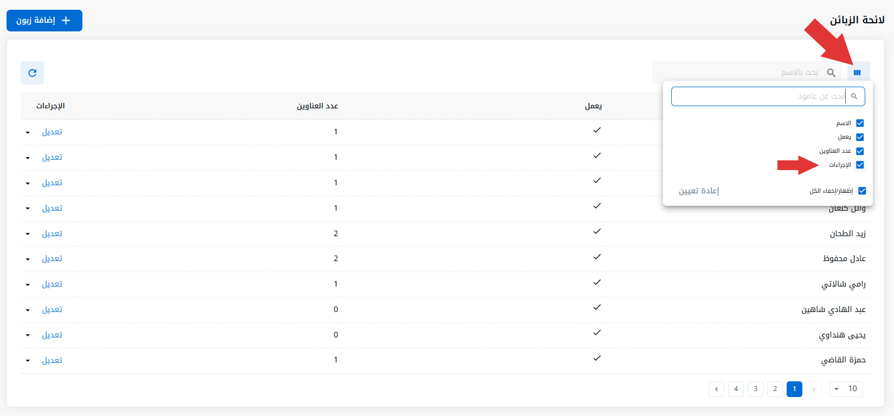Expand actions arrow in حمزة القاضي row
The height and width of the screenshot is (416, 894).
(28, 361)
